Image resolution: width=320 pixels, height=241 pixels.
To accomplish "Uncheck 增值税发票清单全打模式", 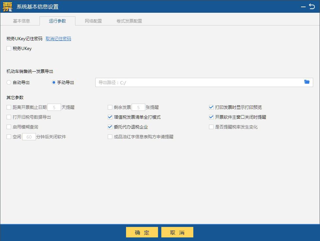I will 110,117.
